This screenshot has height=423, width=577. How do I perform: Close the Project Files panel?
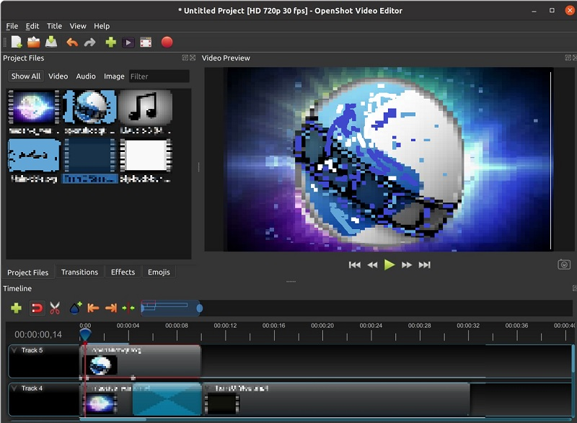(193, 58)
